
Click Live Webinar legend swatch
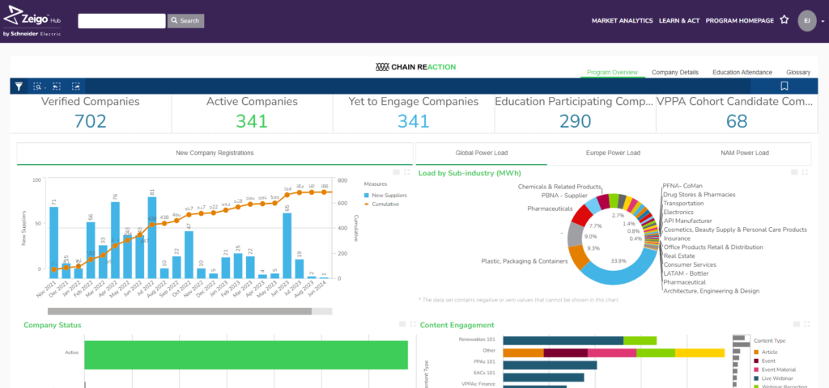[x=757, y=378]
